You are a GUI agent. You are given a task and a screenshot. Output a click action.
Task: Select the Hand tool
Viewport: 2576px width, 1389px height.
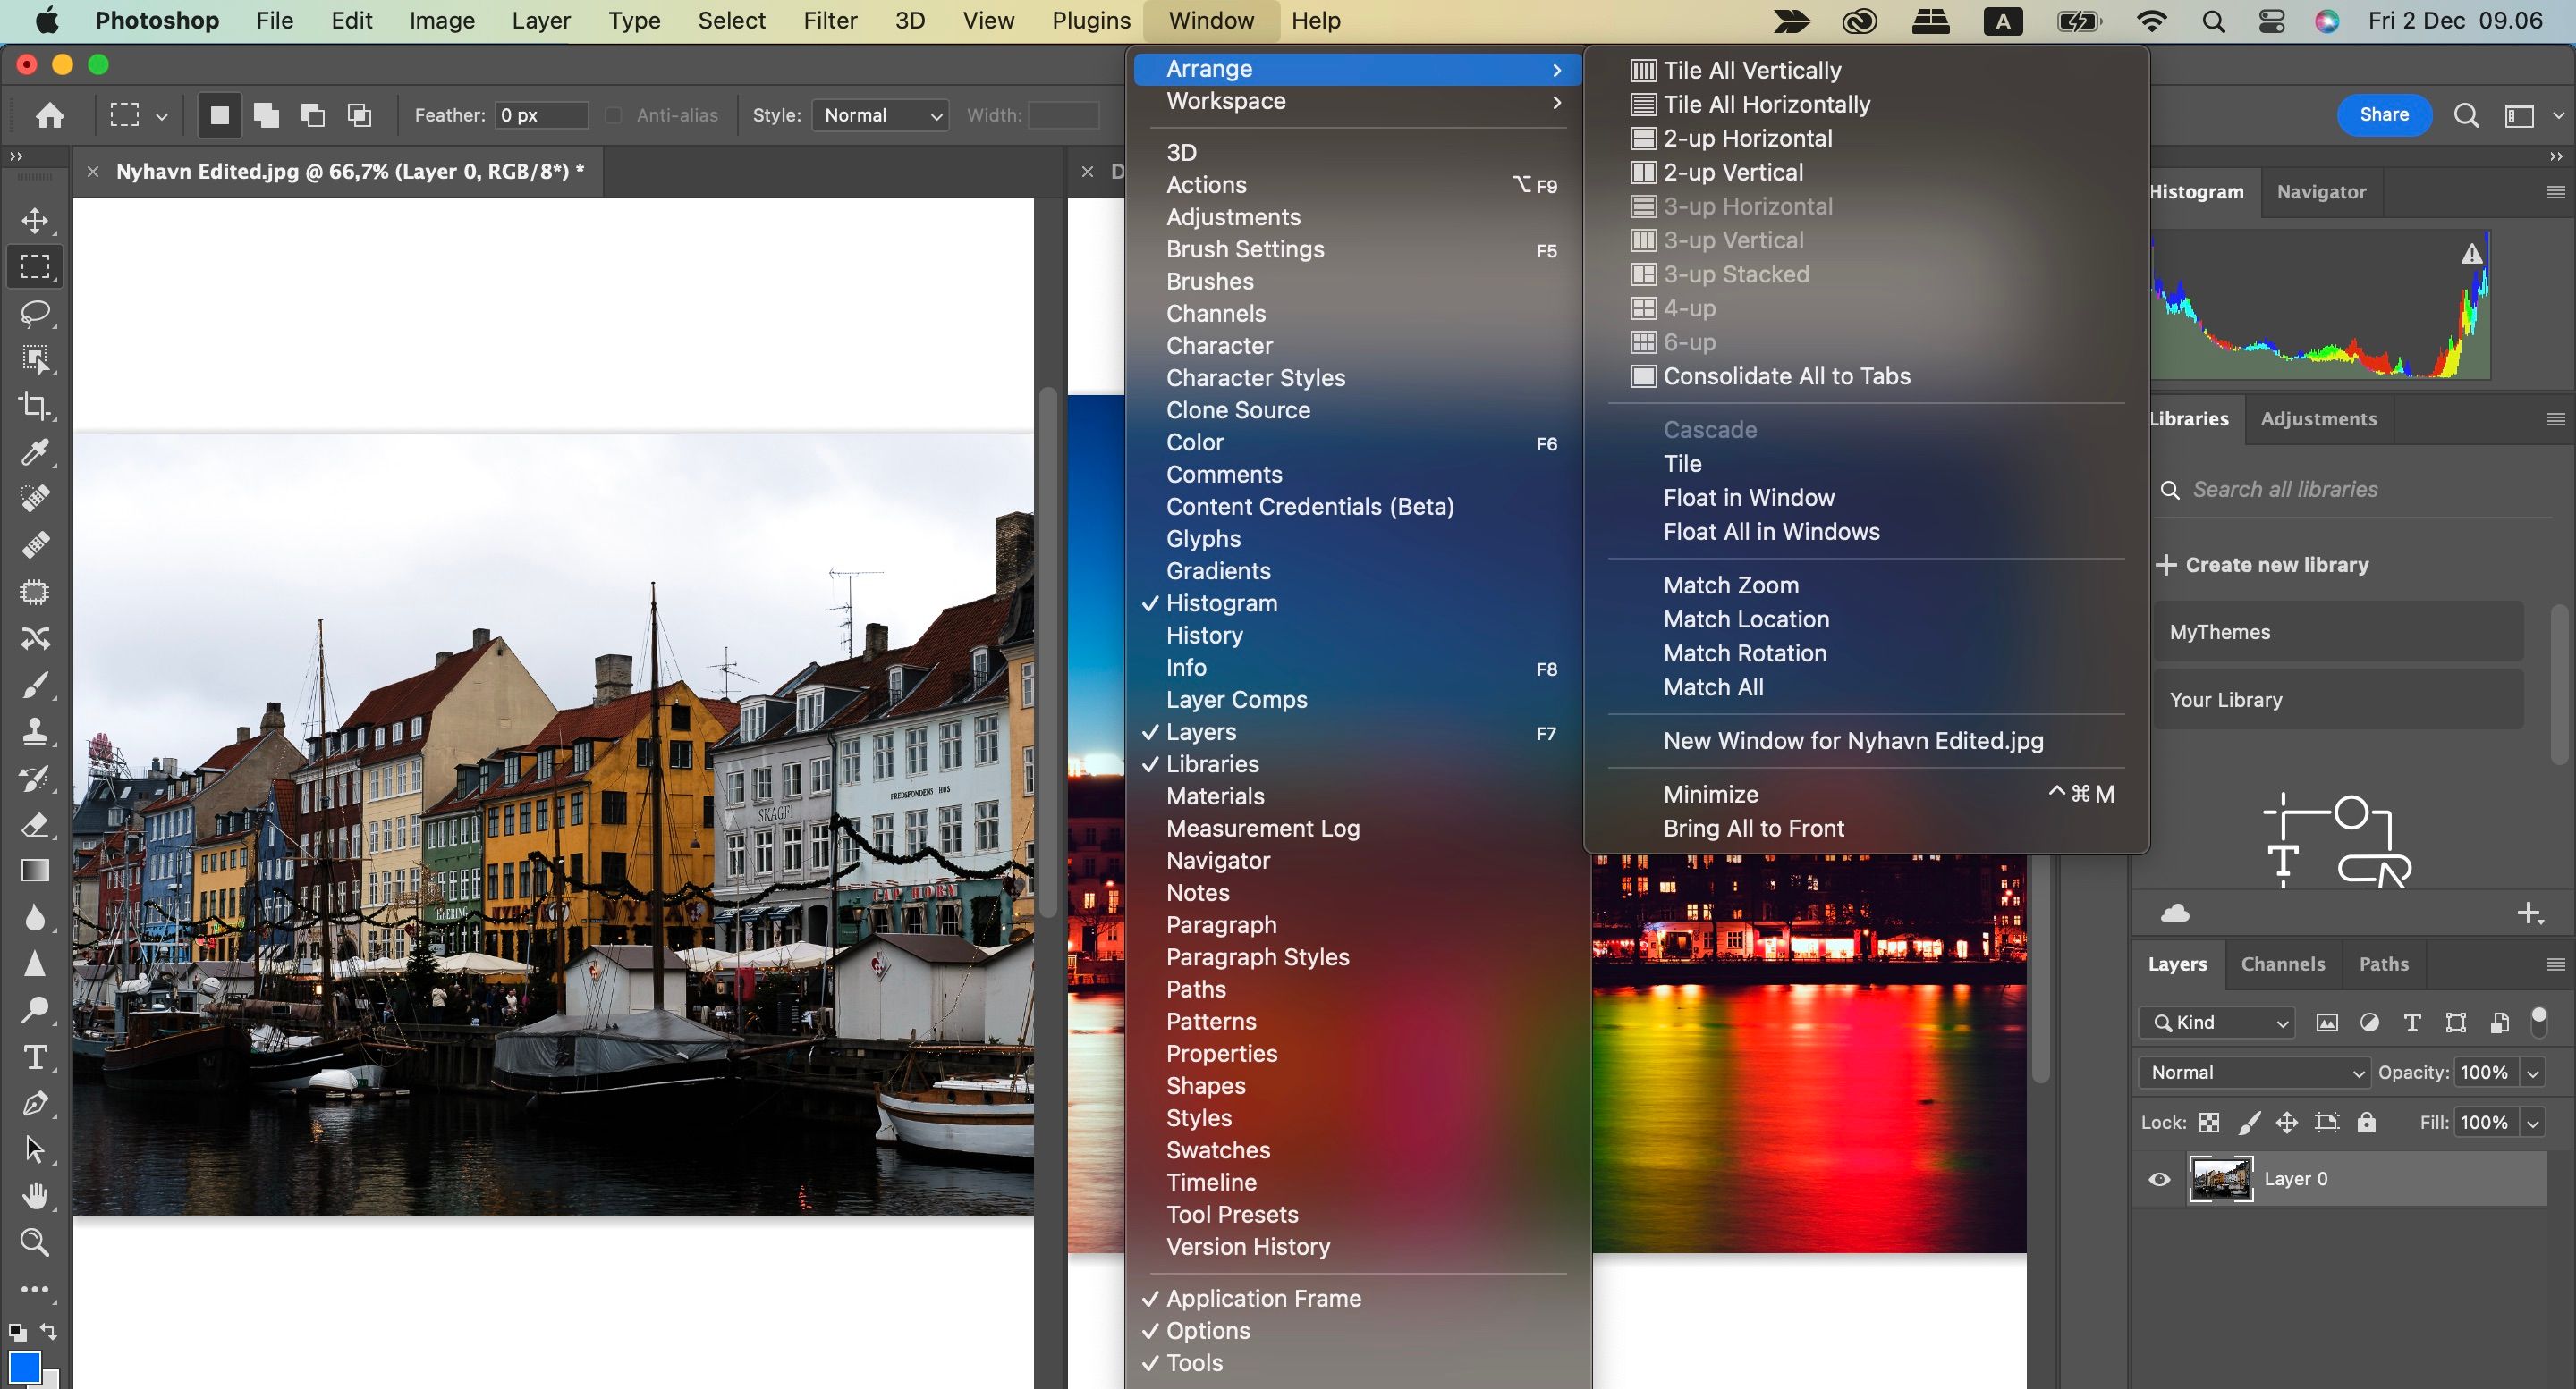(x=35, y=1195)
